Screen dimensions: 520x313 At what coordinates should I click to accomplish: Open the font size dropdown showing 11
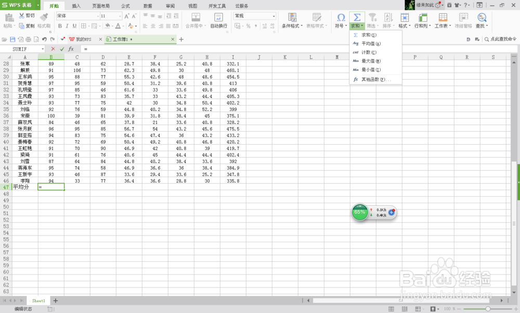point(120,16)
